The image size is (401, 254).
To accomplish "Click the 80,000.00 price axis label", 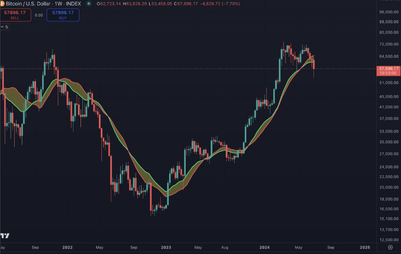I will tap(389, 33).
